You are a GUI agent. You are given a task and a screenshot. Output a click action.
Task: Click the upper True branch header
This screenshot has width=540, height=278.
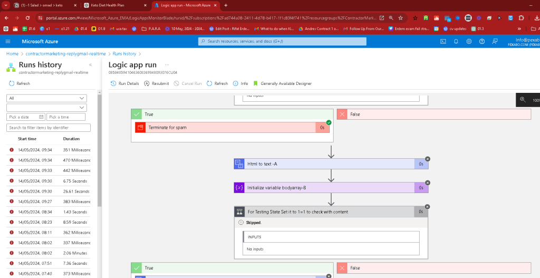tap(232, 114)
